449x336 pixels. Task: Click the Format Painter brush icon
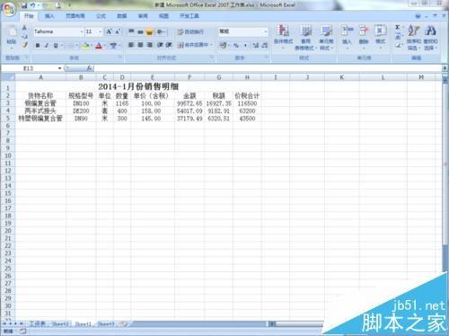tap(24, 45)
